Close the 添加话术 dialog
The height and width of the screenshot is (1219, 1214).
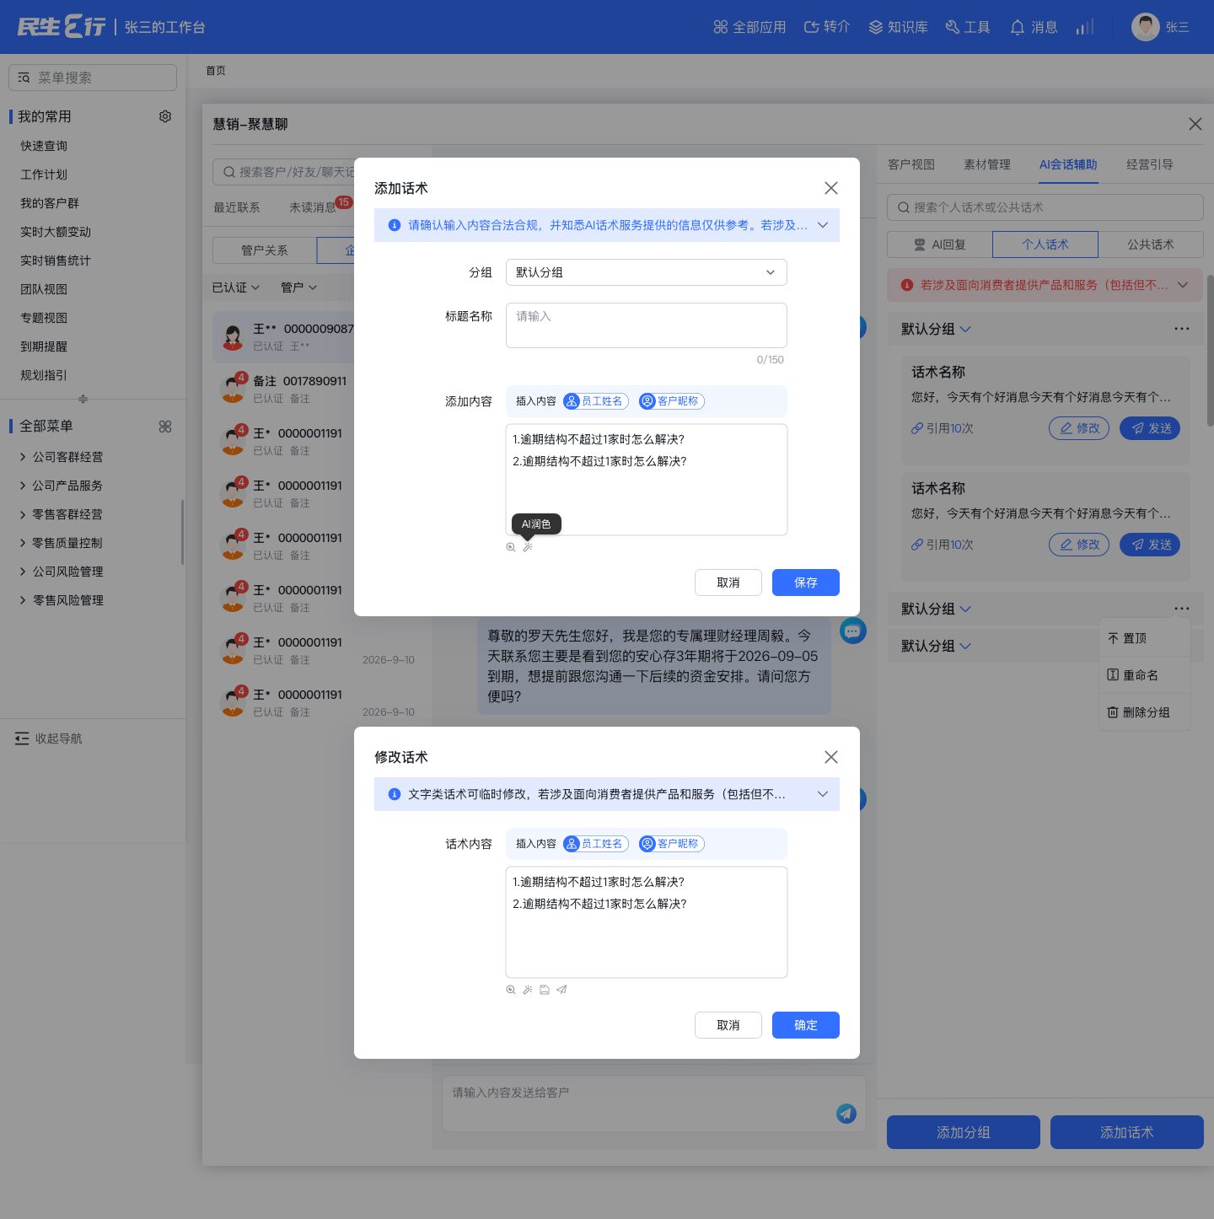tap(831, 188)
